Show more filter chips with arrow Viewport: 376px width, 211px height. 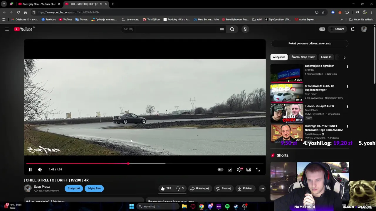pyautogui.click(x=344, y=57)
